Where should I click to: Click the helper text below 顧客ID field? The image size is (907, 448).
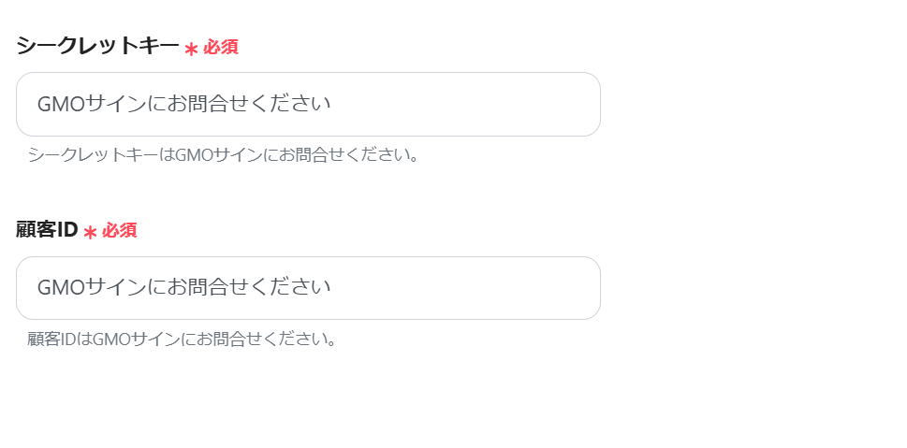182,339
